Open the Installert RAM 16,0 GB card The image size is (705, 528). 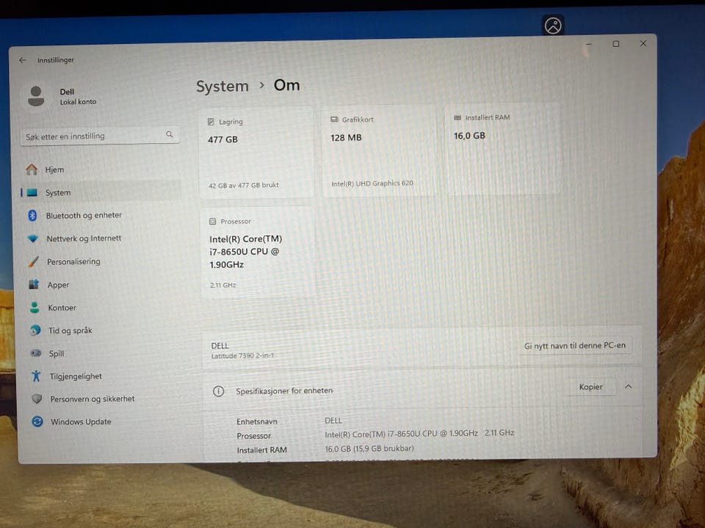tap(502, 149)
